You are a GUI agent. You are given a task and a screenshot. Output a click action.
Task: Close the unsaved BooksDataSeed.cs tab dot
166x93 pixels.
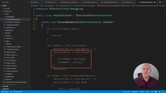[155, 2]
